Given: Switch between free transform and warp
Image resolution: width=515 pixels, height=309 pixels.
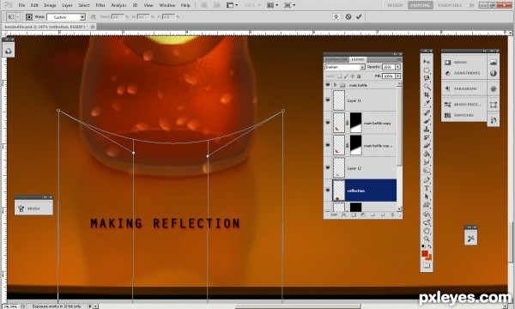Looking at the screenshot, I should coord(336,17).
